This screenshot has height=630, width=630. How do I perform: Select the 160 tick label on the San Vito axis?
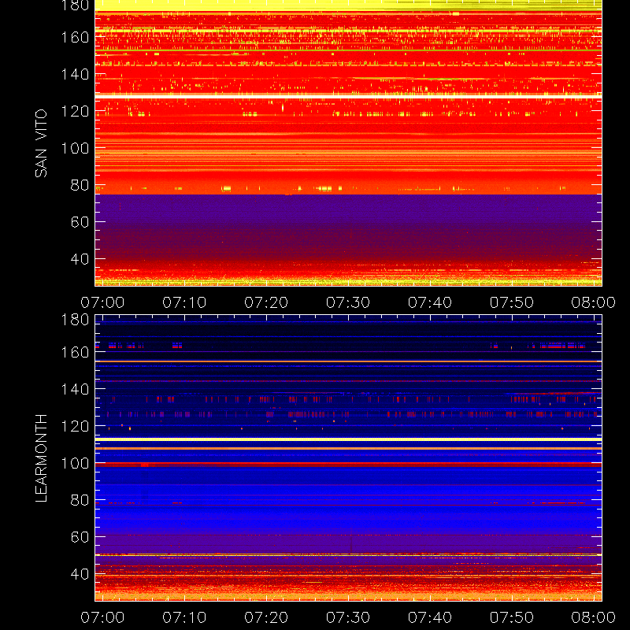pyautogui.click(x=75, y=37)
